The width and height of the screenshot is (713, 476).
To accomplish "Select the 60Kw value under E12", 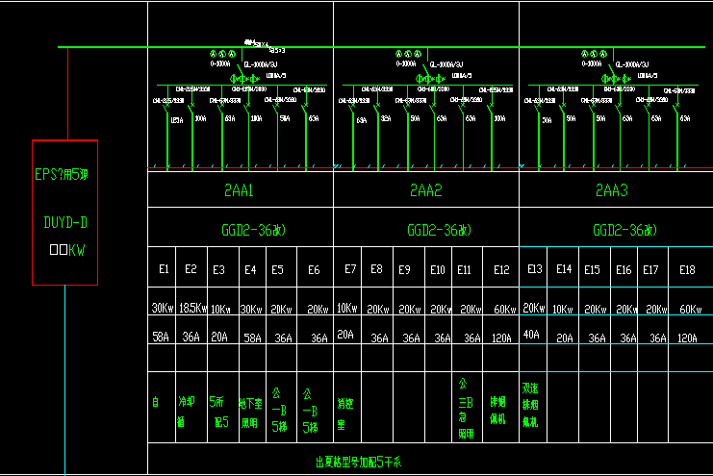I will (x=505, y=309).
